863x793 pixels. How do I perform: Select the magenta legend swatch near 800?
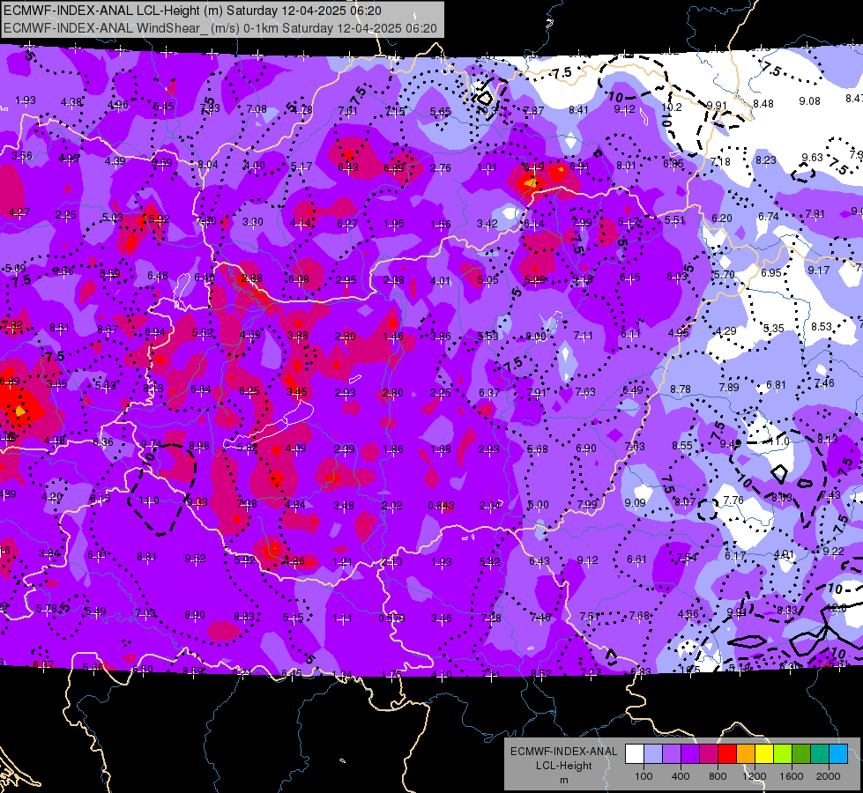(709, 754)
